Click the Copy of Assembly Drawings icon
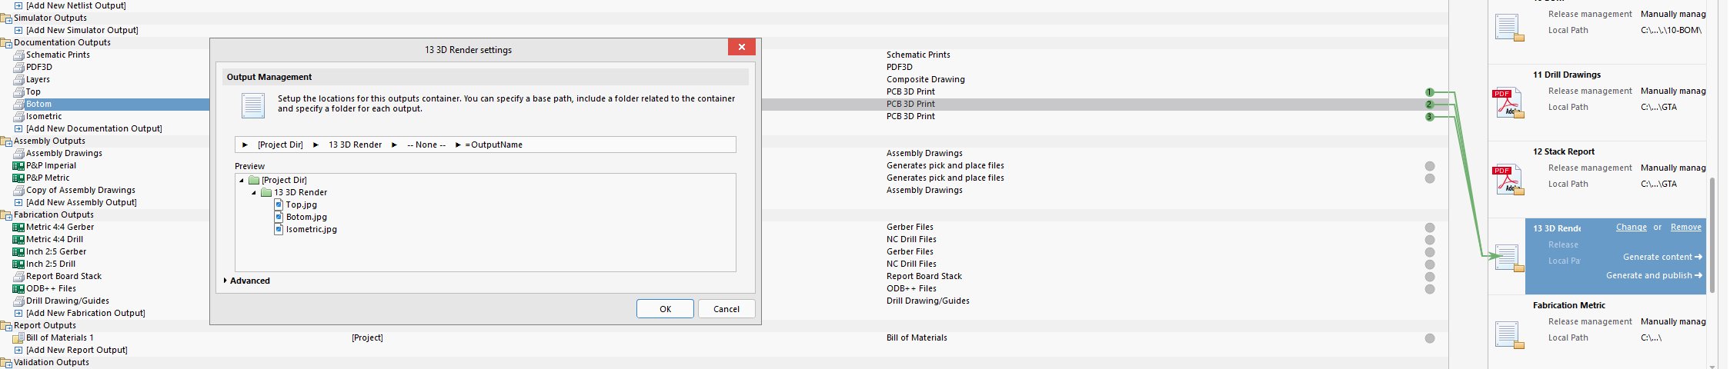Viewport: 1730px width, 369px height. click(19, 191)
